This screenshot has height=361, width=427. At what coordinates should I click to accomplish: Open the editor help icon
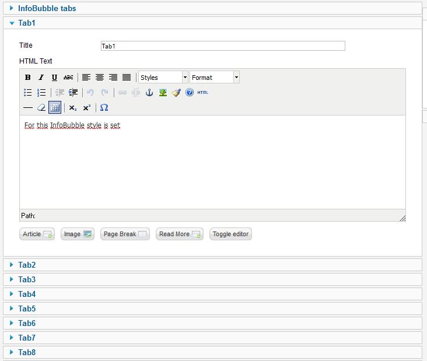pos(189,92)
